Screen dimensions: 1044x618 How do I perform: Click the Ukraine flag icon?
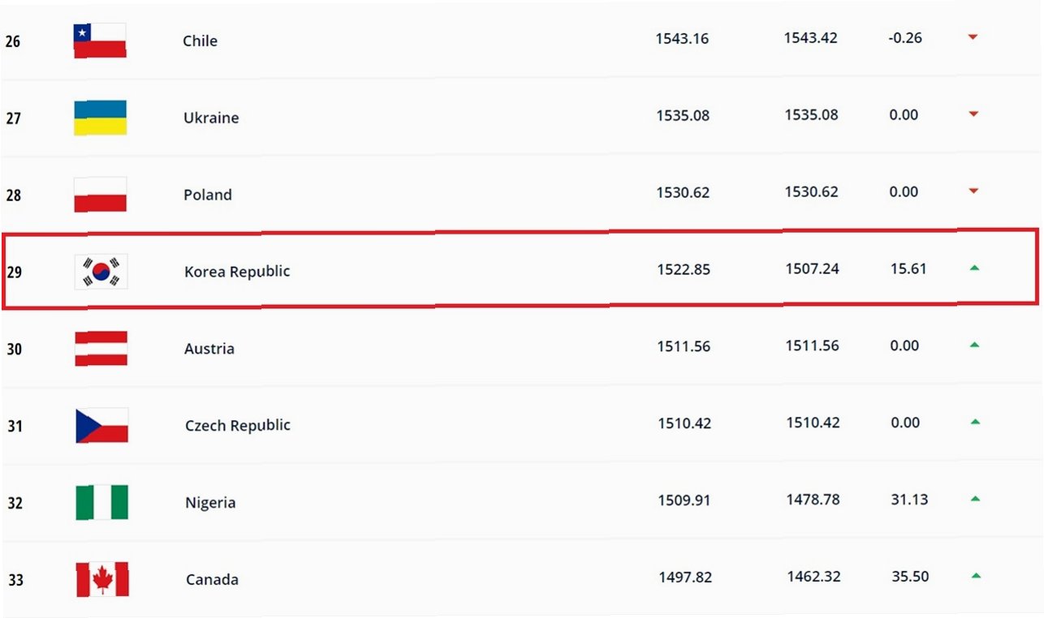point(100,118)
